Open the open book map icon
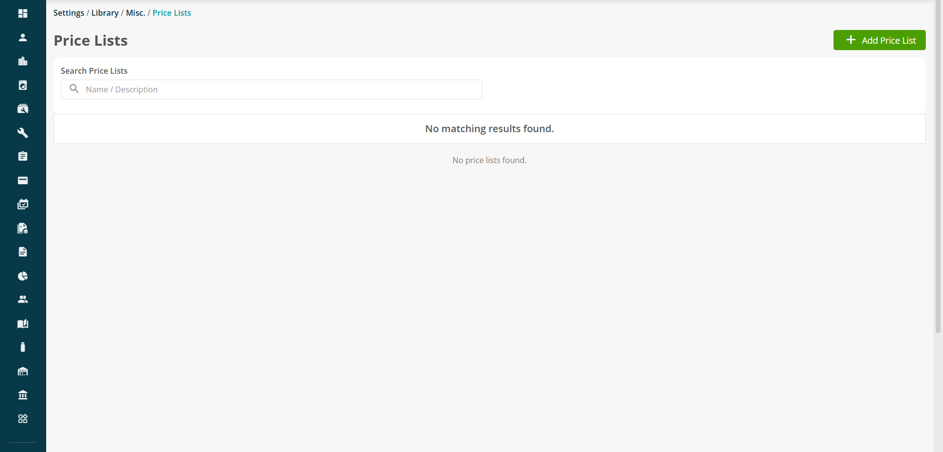Viewport: 943px width, 452px height. [23, 323]
